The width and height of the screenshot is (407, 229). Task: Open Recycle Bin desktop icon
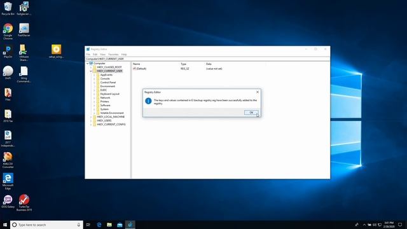(8, 8)
